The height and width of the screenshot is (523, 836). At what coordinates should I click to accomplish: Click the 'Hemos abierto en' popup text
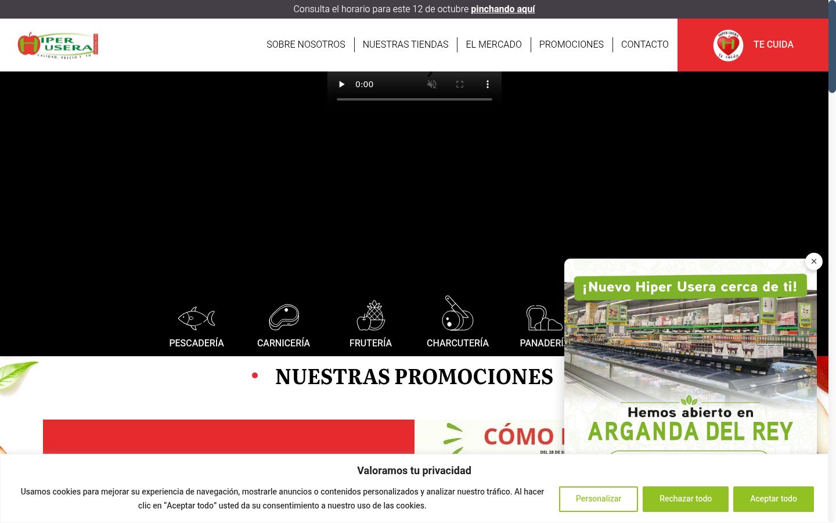[x=690, y=413]
